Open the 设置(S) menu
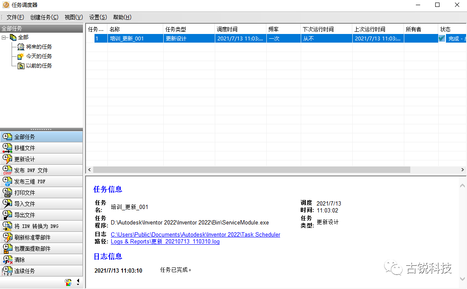The height and width of the screenshot is (289, 467). click(x=98, y=17)
